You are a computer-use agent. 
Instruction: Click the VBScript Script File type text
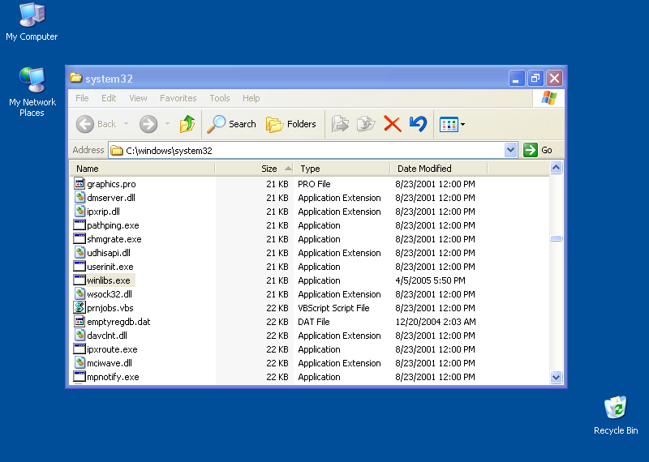click(x=333, y=308)
